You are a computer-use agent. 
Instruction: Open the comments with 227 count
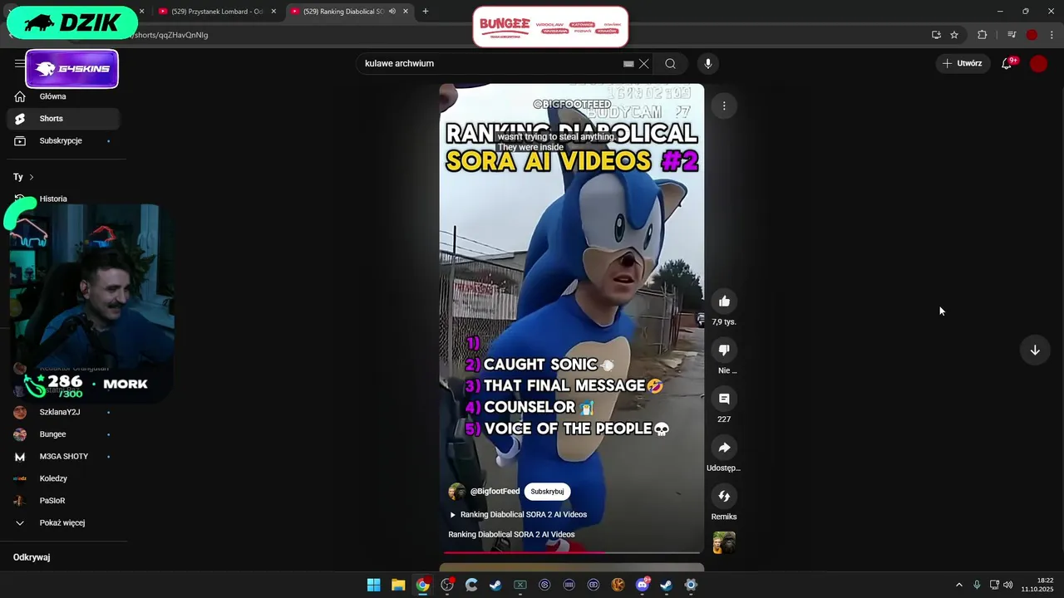click(x=724, y=399)
